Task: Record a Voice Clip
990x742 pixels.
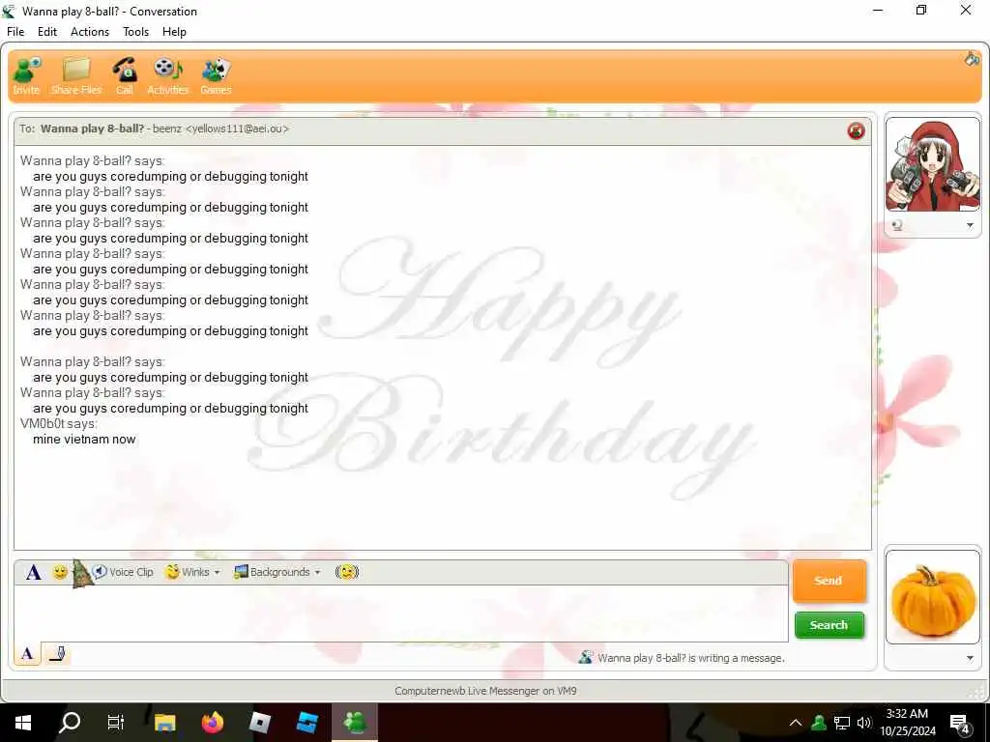Action: (123, 572)
